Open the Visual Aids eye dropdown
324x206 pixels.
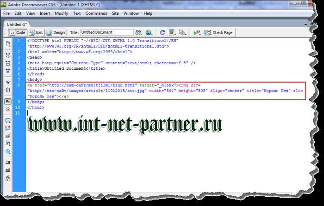tap(182, 32)
